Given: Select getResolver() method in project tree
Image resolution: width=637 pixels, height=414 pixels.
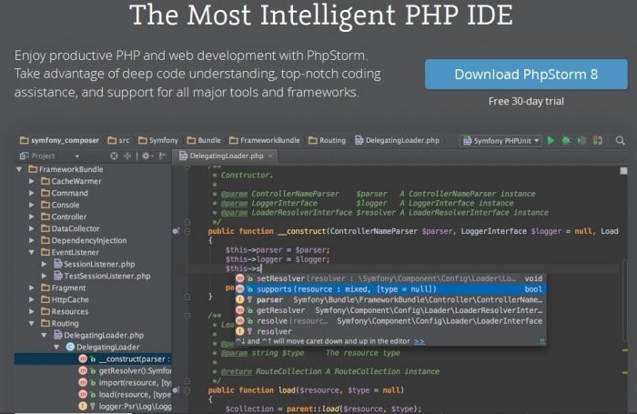Looking at the screenshot, I should click(125, 371).
